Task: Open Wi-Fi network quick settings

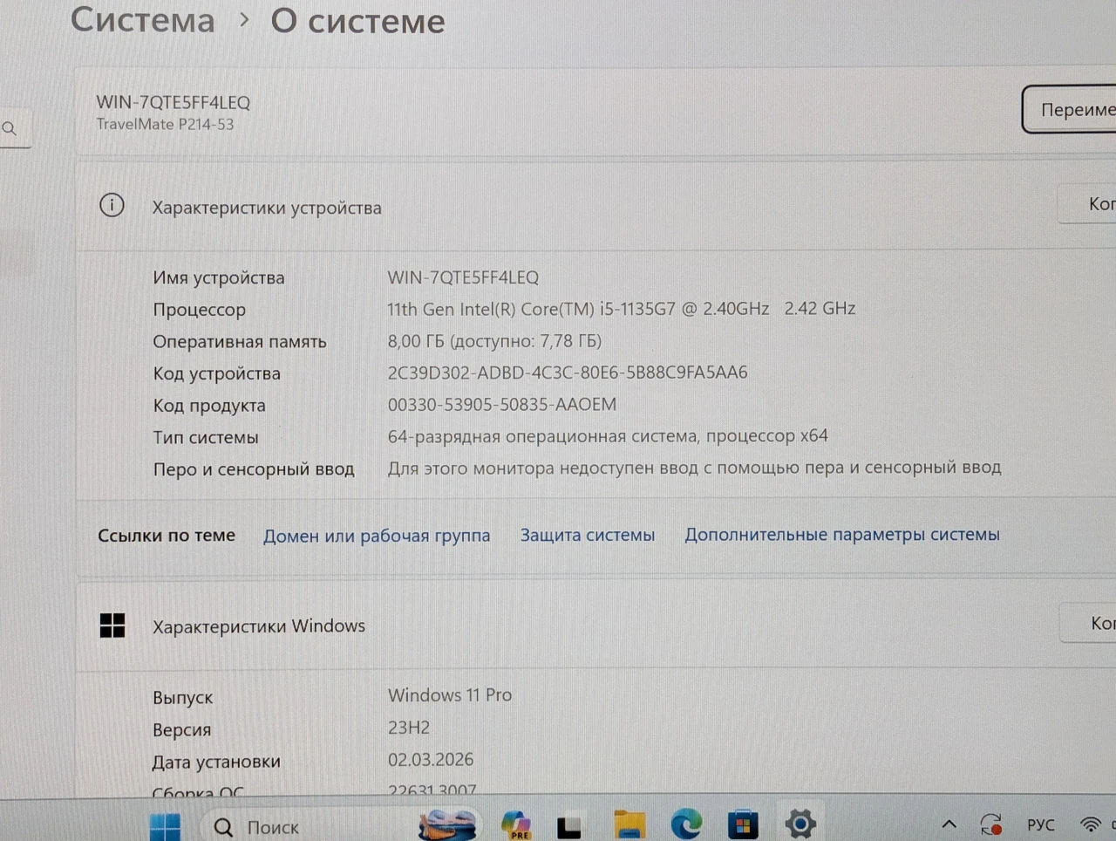Action: 1090,824
